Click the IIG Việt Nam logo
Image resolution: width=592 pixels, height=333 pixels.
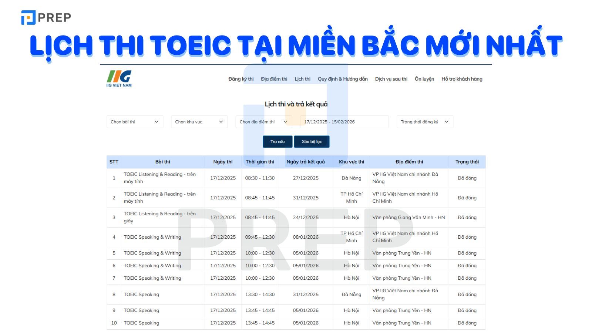119,79
